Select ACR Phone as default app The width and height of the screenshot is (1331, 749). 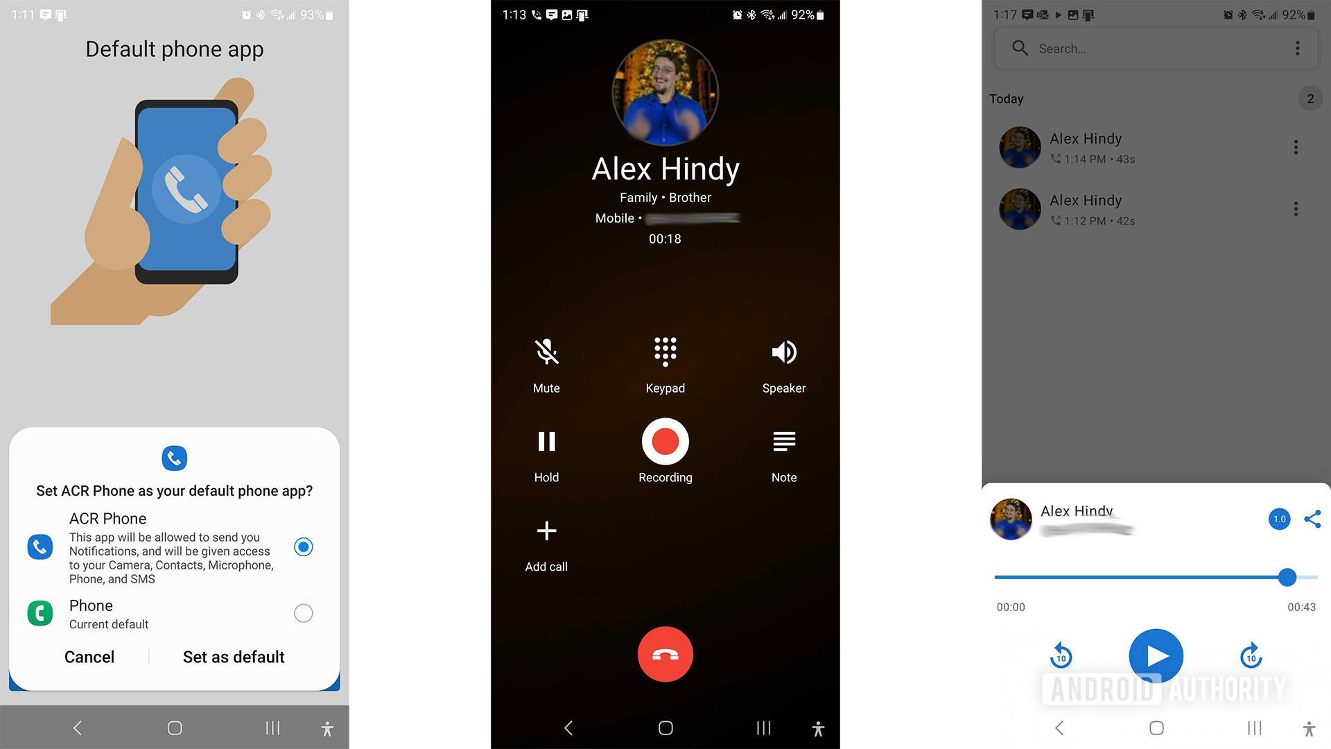tap(304, 544)
